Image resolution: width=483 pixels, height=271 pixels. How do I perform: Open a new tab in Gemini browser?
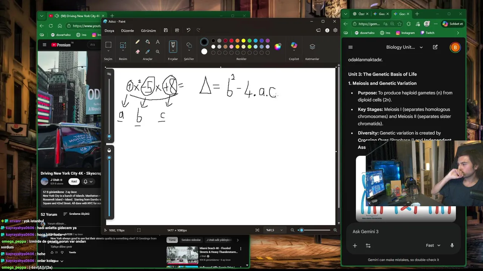[x=417, y=14]
